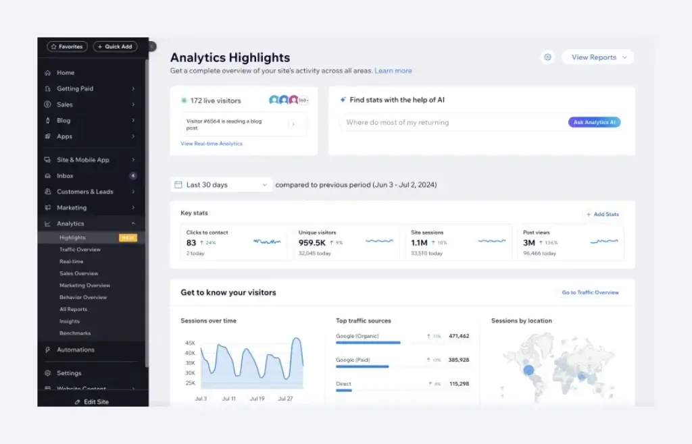Click the AI sparkle icon beside Find stats
This screenshot has width=692, height=444.
point(343,100)
